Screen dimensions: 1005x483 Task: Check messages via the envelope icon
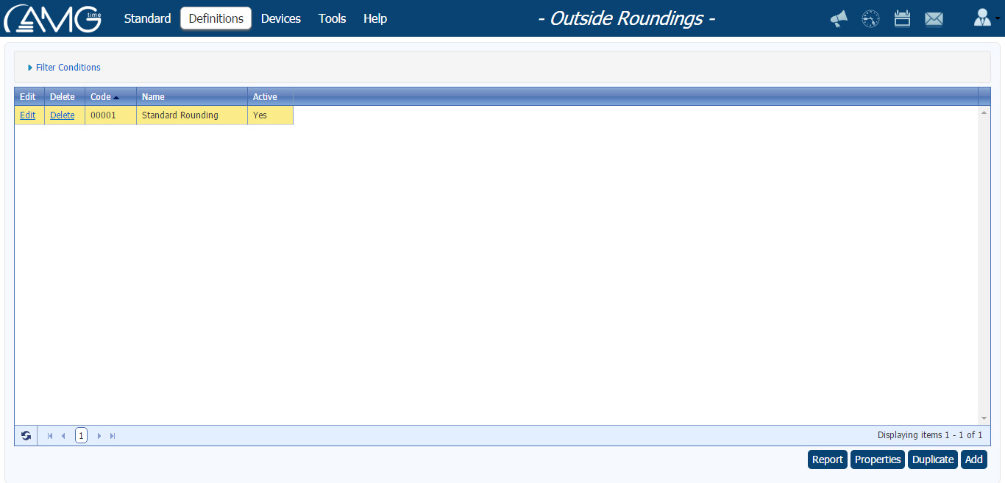pyautogui.click(x=934, y=18)
